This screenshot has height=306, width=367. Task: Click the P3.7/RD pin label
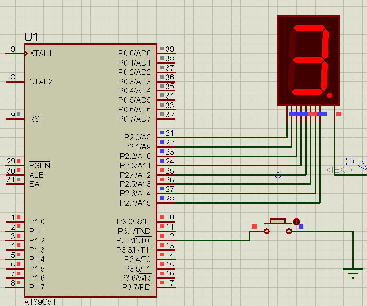click(x=136, y=287)
